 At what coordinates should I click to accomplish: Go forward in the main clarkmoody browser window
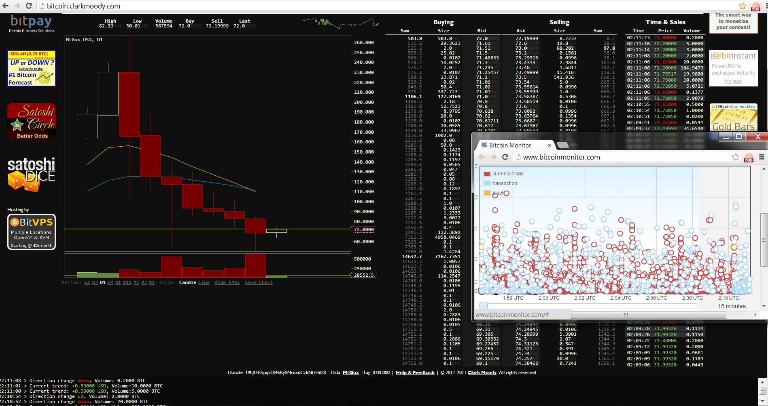(x=17, y=6)
